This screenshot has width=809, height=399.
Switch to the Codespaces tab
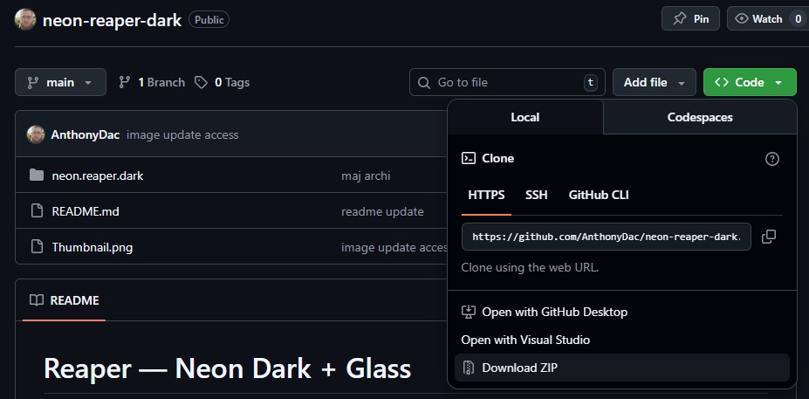[699, 117]
